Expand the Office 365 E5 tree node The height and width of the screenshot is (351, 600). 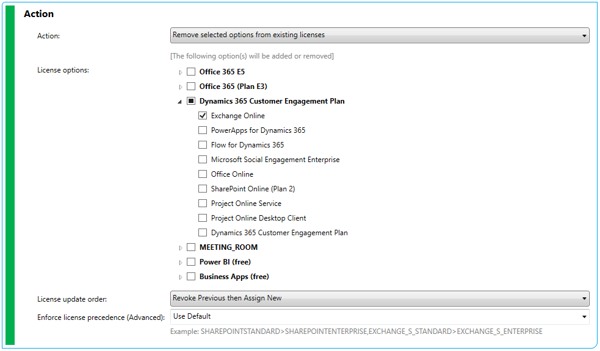pos(179,71)
